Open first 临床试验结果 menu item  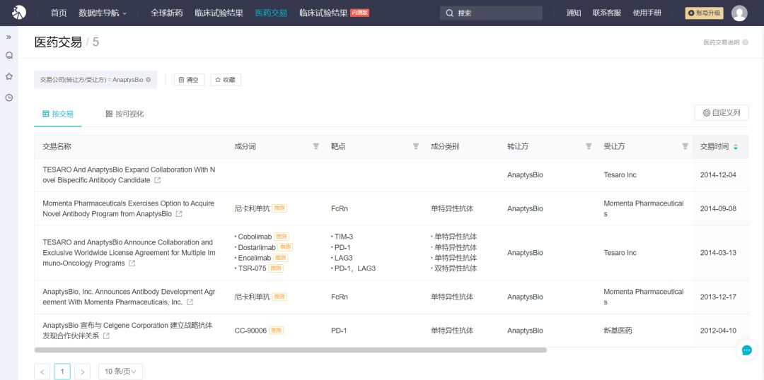219,13
